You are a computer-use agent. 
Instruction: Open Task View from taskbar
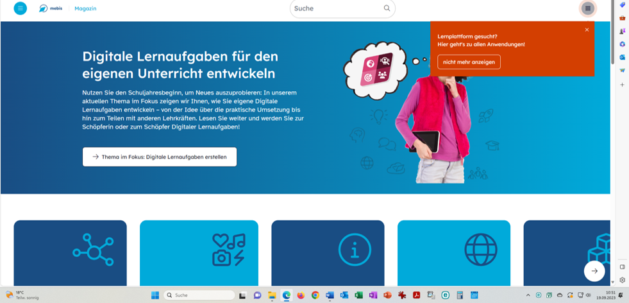point(242,295)
